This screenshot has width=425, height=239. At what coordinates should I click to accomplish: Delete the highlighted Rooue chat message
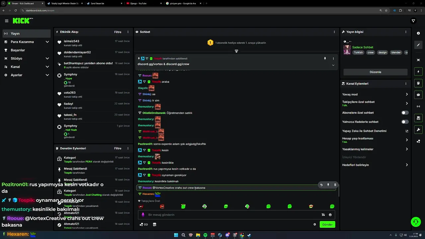pyautogui.click(x=335, y=185)
